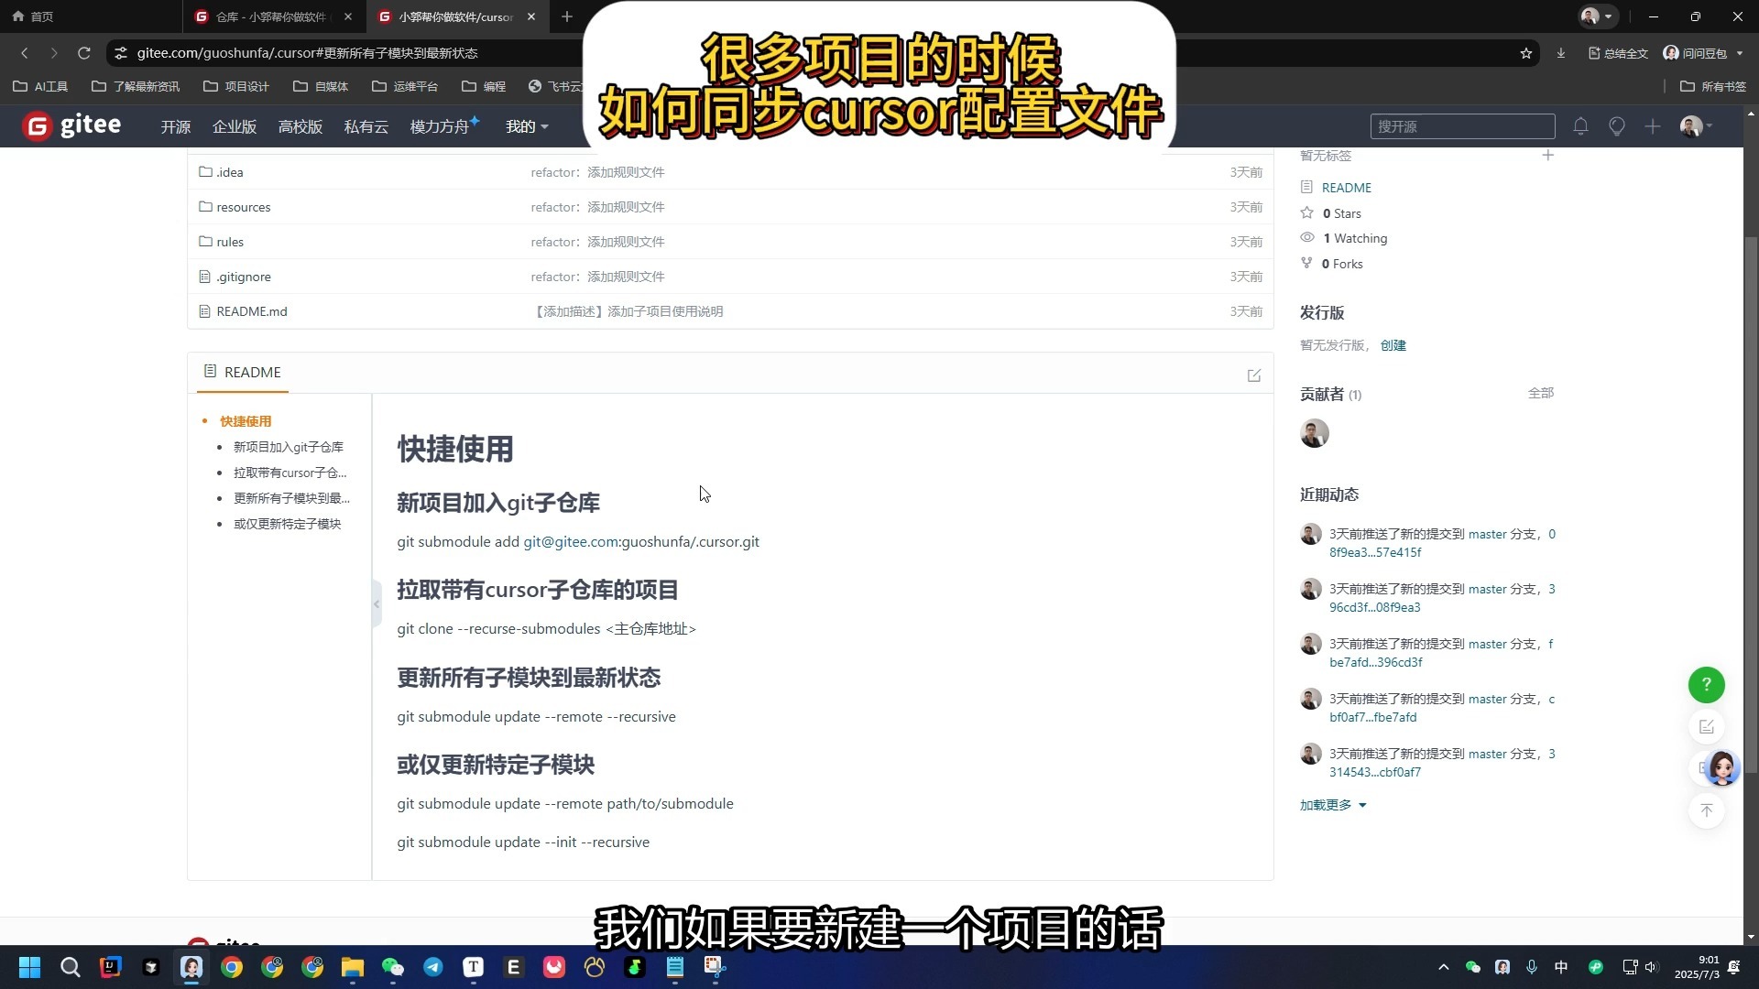Open Windows taskbar search
The image size is (1759, 989).
pos(71,967)
